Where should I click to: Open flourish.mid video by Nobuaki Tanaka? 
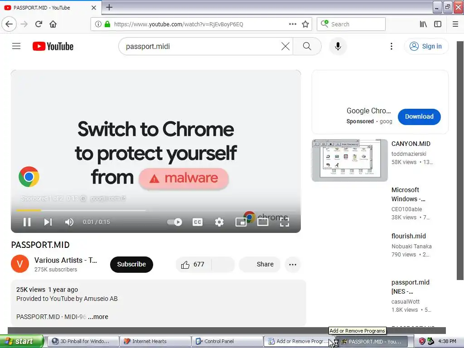click(x=408, y=236)
